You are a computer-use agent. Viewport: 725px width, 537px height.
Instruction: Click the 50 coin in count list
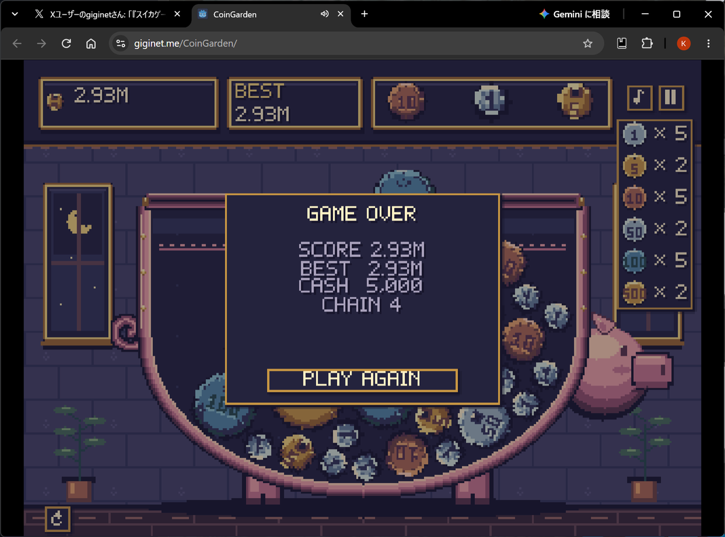point(634,229)
